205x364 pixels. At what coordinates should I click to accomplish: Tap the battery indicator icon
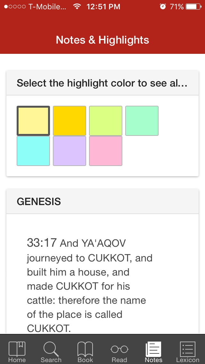(x=193, y=6)
